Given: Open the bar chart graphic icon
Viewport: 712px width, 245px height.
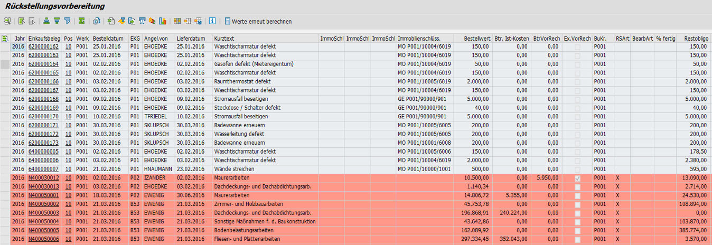Looking at the screenshot, I should coord(163,21).
